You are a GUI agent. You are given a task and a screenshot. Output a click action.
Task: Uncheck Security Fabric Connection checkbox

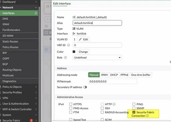coord(134,112)
